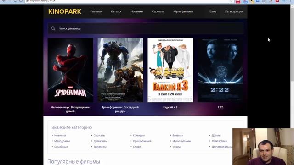Click the Вход login button

(x=213, y=11)
